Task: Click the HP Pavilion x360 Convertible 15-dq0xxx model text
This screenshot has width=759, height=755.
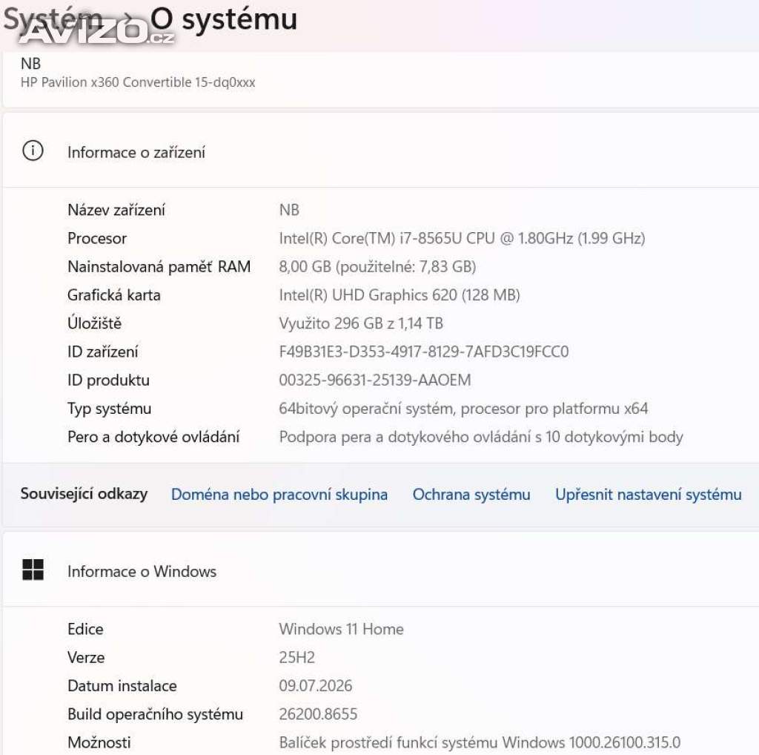Action: coord(138,82)
